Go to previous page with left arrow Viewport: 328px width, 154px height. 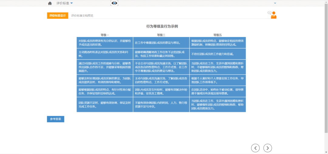255,148
